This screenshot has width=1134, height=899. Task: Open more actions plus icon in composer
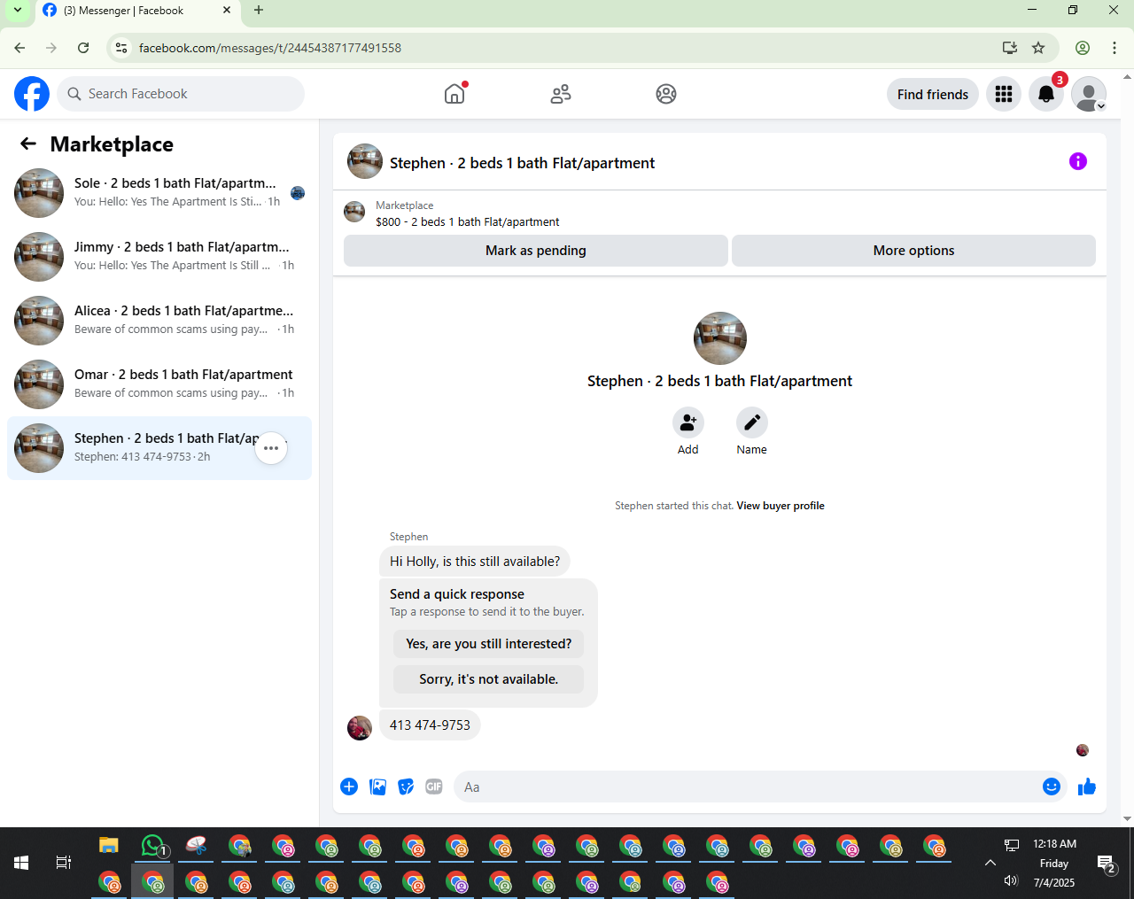pyautogui.click(x=349, y=787)
